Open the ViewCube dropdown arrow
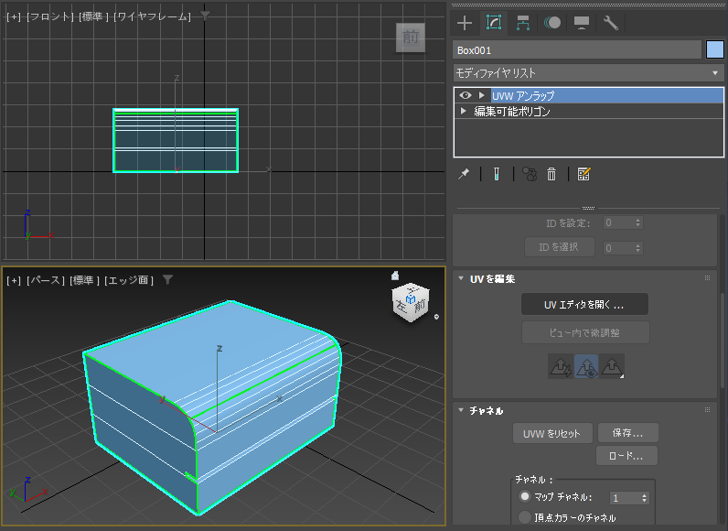 click(x=436, y=317)
